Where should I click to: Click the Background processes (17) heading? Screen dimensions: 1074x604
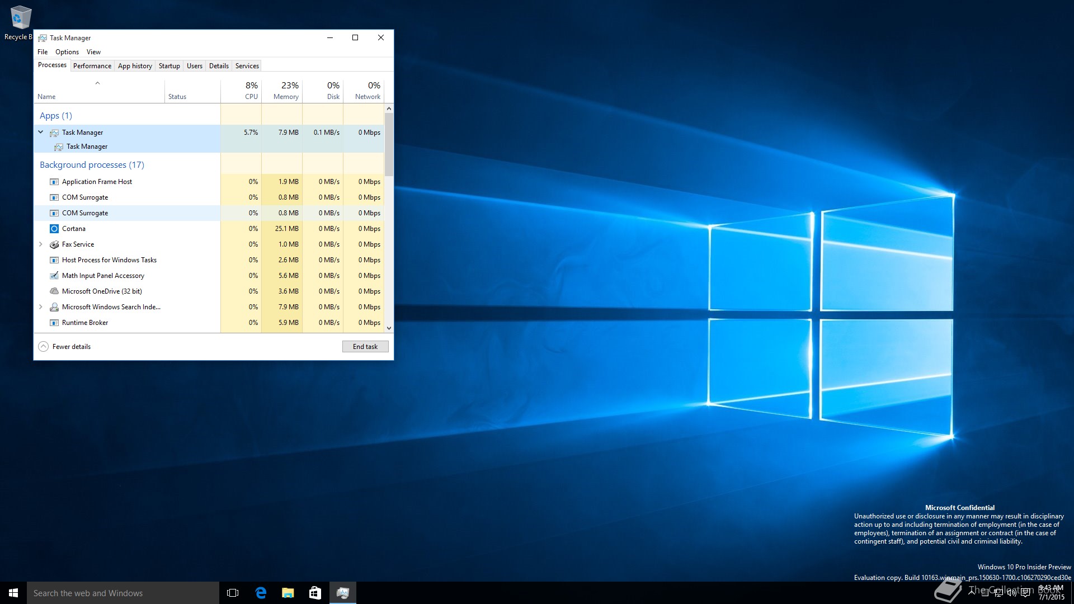pos(92,165)
